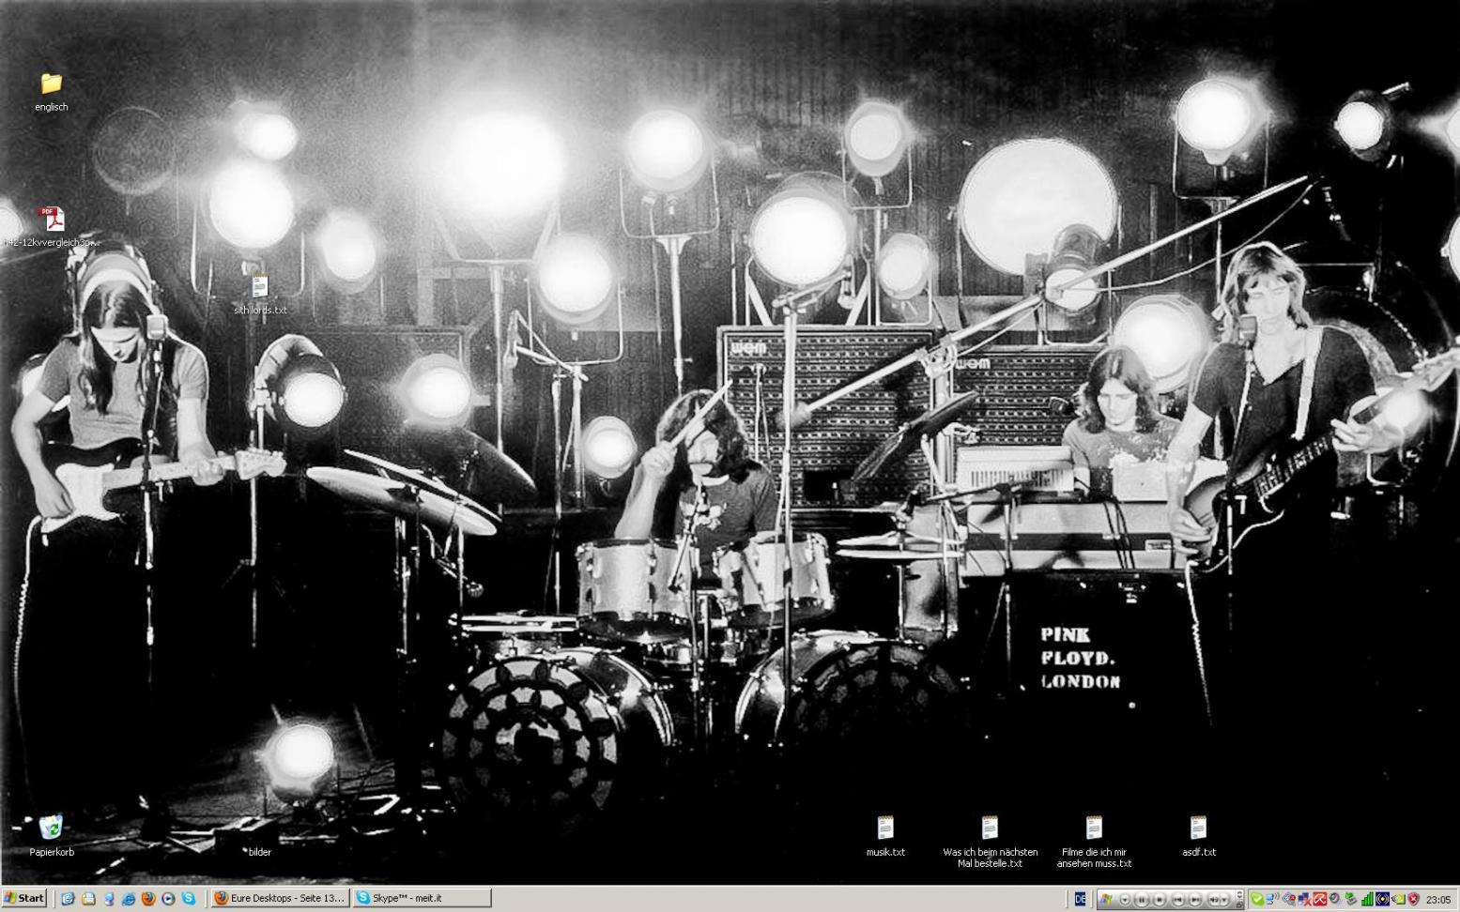Image resolution: width=1460 pixels, height=912 pixels.
Task: Open the Media Player toolbar quick access dropdown
Action: pyautogui.click(x=1125, y=900)
